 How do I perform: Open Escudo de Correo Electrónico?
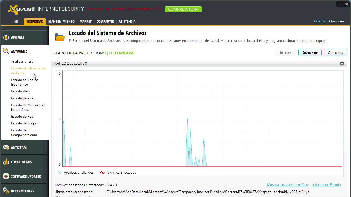point(24,82)
